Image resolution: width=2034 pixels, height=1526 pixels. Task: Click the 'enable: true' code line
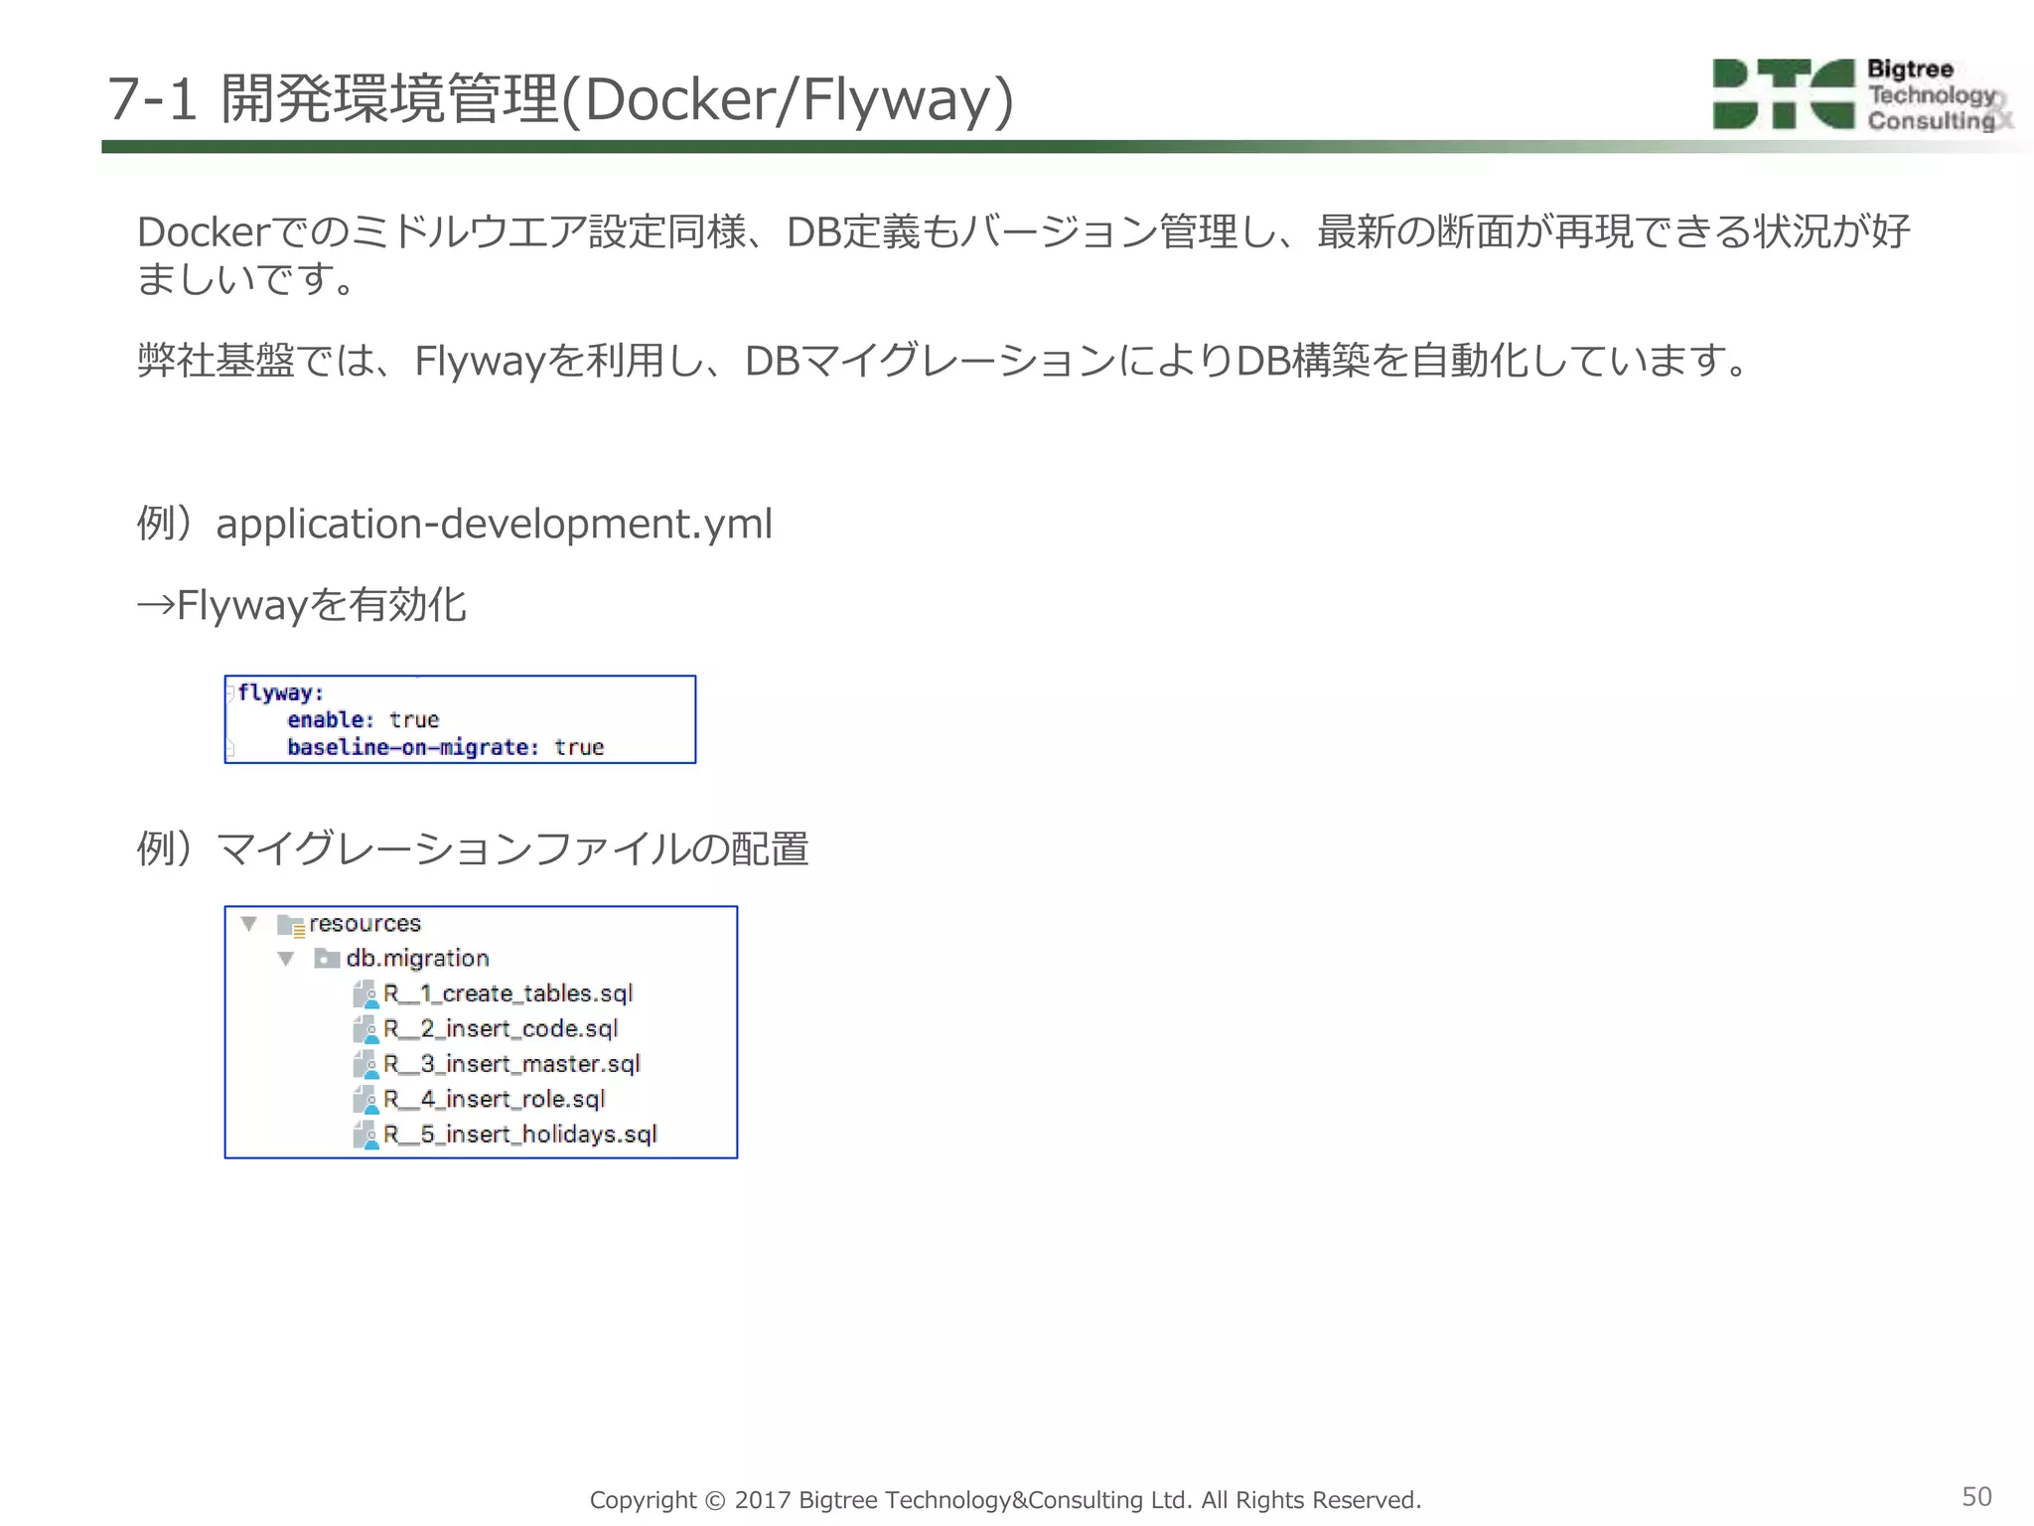point(363,719)
